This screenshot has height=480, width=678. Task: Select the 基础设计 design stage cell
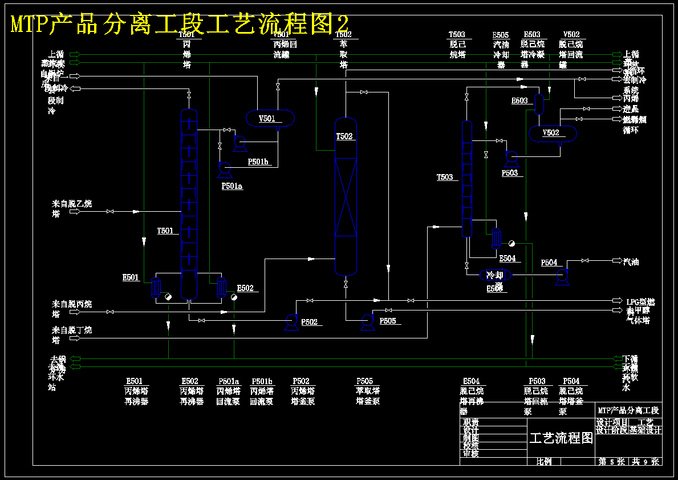click(645, 430)
